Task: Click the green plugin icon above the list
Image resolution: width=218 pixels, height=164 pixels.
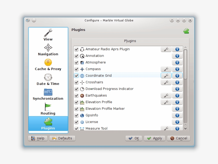Action: click(186, 31)
